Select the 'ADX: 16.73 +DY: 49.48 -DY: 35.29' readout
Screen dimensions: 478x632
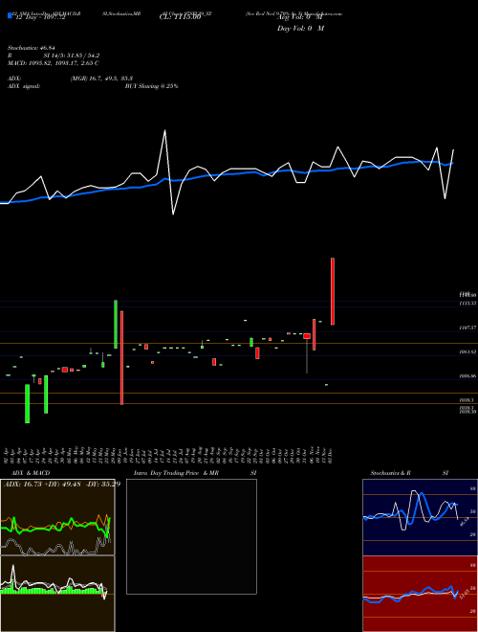point(62,484)
